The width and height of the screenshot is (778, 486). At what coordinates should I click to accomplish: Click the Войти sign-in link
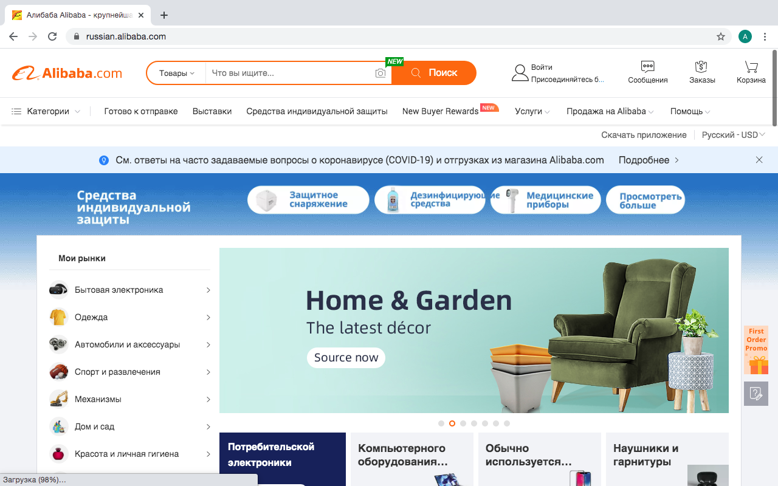coord(542,67)
